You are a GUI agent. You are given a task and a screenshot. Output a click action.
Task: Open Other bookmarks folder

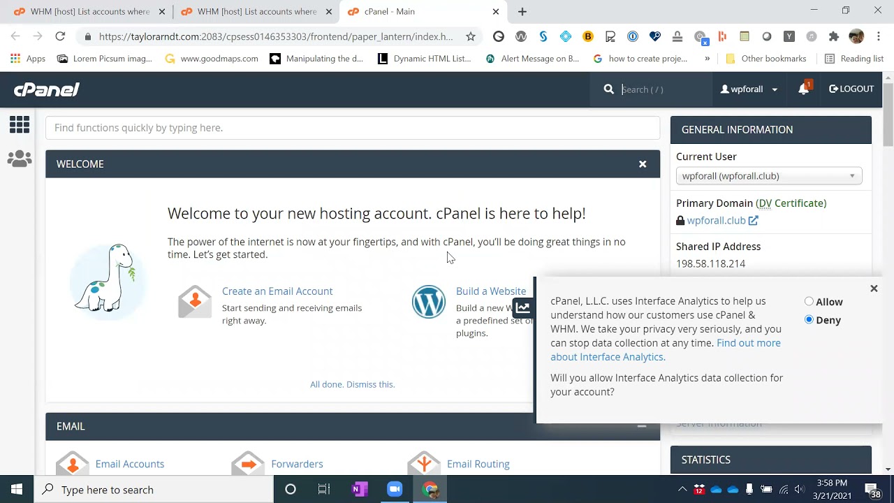tap(766, 59)
